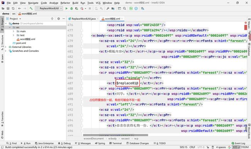Open the 5: Debug tool window

(x=64, y=143)
